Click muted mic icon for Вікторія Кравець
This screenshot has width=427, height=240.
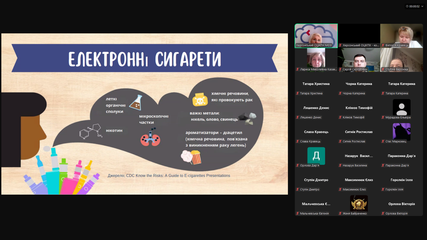pyautogui.click(x=383, y=45)
